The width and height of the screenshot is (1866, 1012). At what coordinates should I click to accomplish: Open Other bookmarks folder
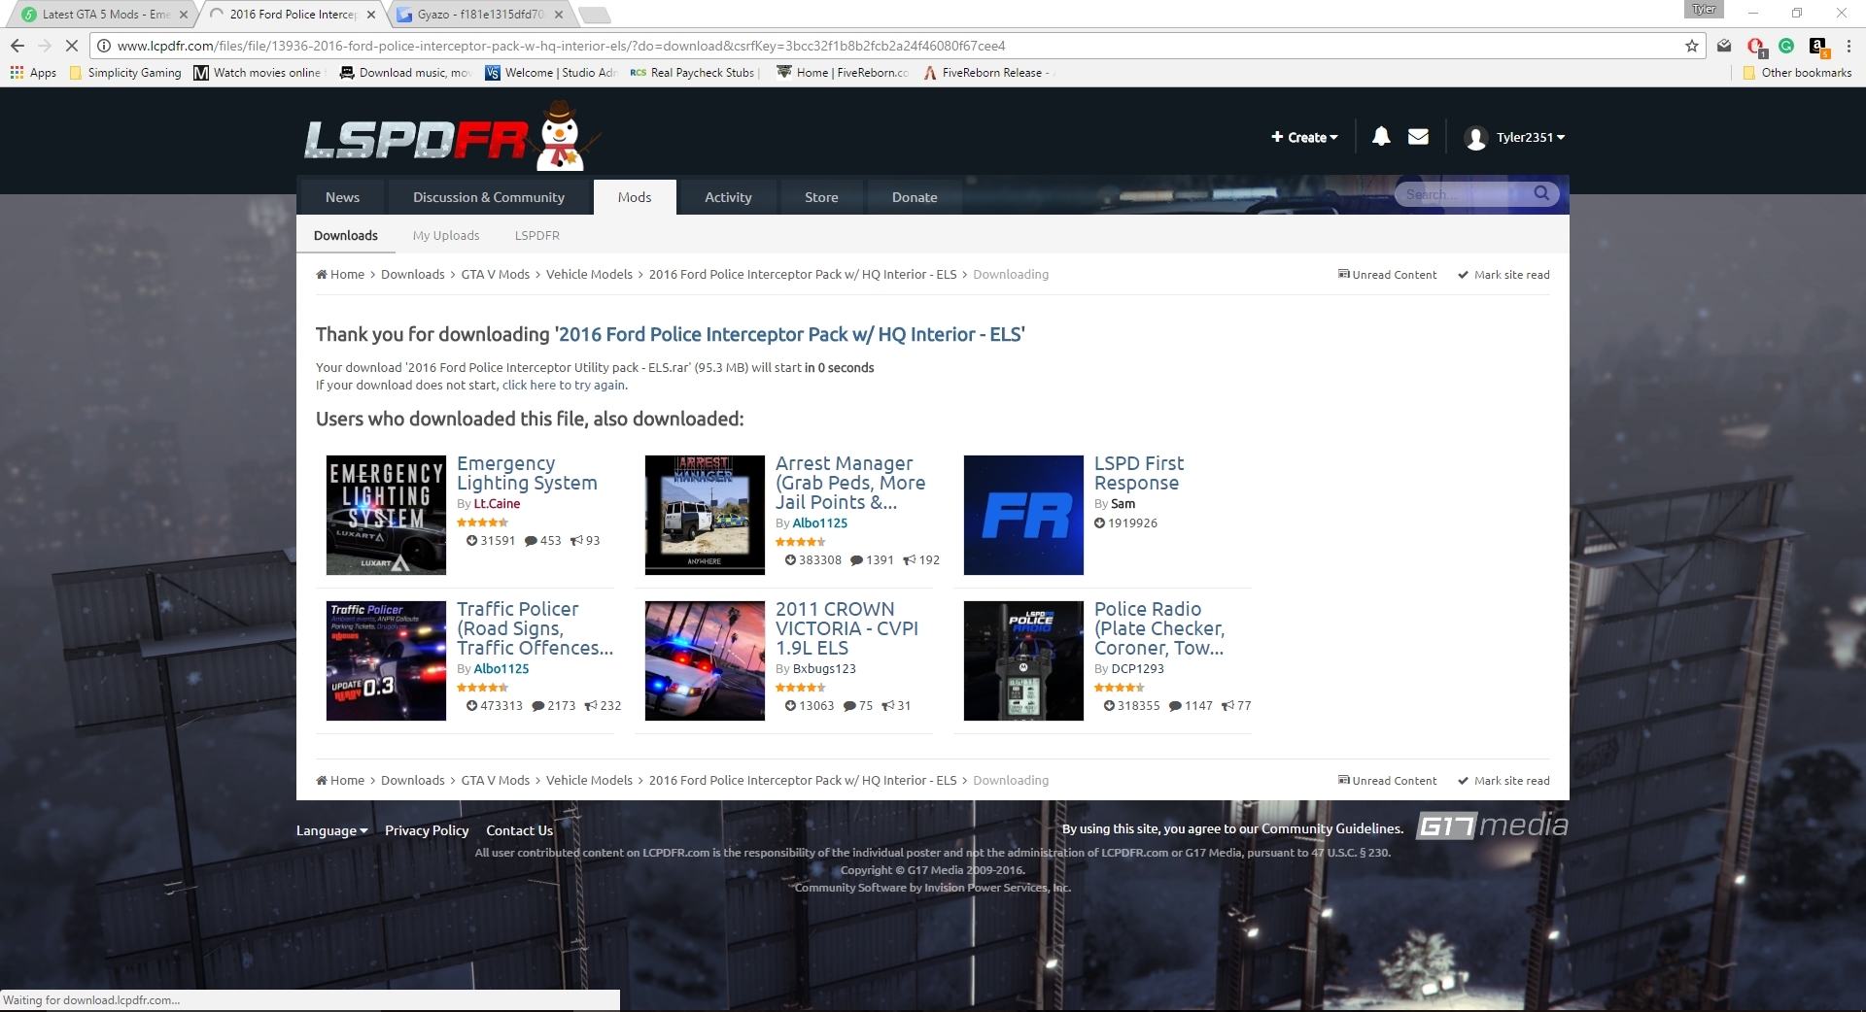tap(1797, 73)
